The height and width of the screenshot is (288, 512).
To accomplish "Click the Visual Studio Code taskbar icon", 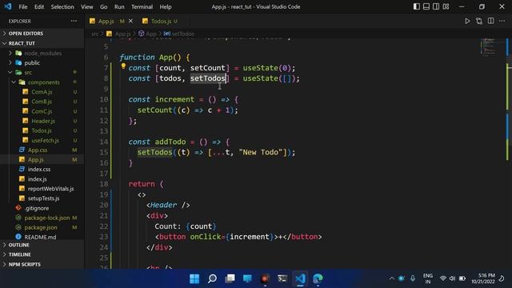I will 300,278.
